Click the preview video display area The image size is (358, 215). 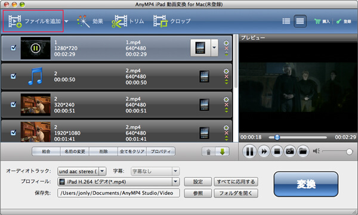pos(298,87)
